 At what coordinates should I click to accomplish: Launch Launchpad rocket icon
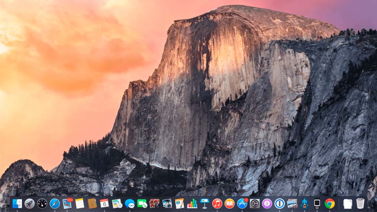(30, 204)
